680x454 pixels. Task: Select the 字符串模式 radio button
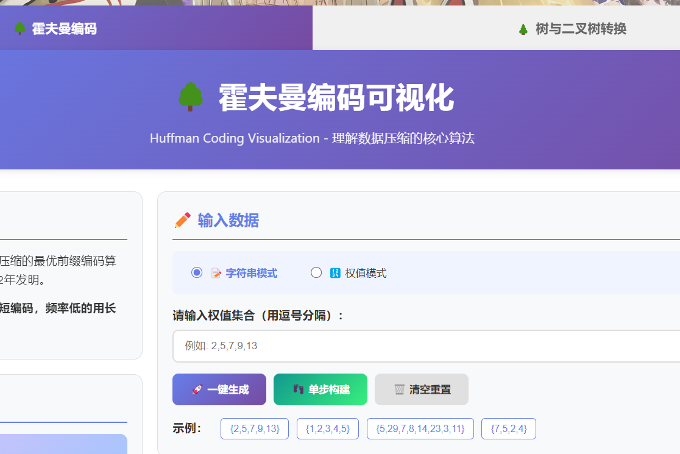tap(197, 272)
